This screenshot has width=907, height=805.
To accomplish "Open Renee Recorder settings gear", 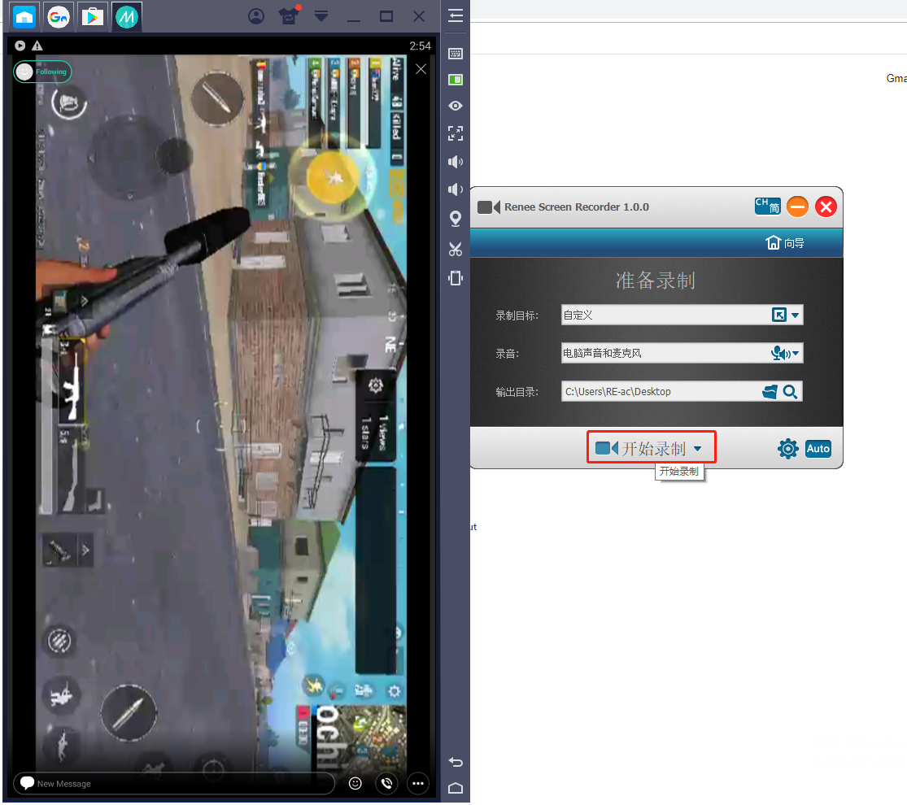I will pos(788,449).
